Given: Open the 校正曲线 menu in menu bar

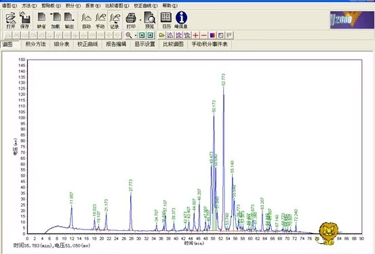Looking at the screenshot, I should point(146,5).
